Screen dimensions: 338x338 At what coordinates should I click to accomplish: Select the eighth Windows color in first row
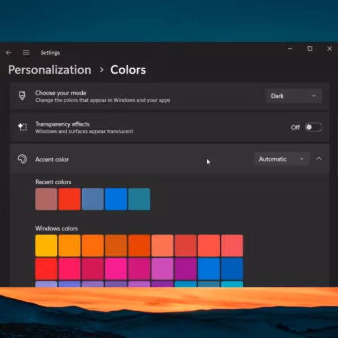[209, 246]
